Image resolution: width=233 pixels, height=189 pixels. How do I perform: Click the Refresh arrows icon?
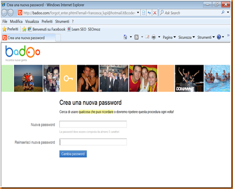click(x=149, y=13)
